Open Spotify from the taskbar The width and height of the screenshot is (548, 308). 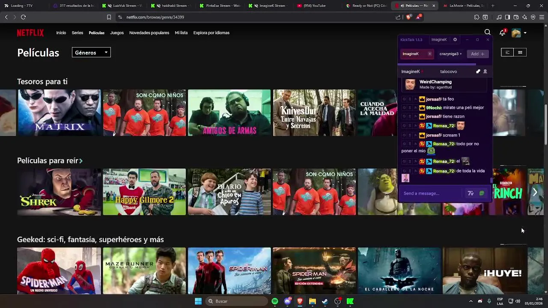275,301
